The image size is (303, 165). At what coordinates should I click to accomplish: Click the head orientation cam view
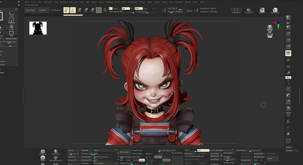[x=270, y=31]
